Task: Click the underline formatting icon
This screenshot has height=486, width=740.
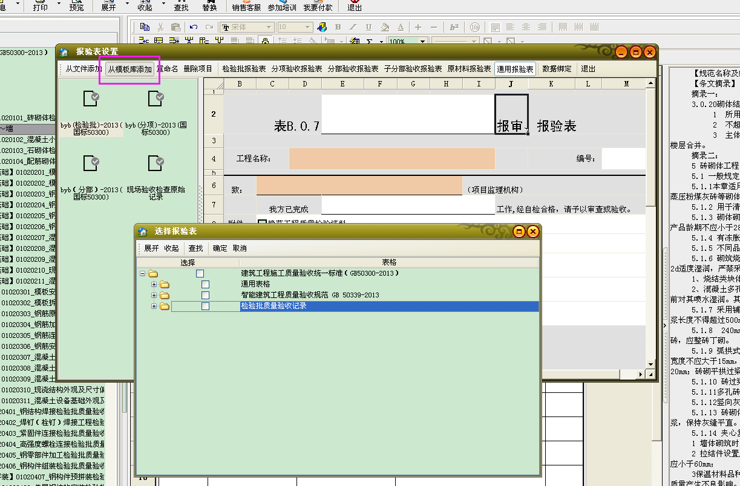Action: tap(368, 27)
